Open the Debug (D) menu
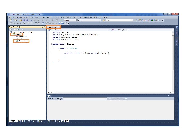 coord(55,18)
